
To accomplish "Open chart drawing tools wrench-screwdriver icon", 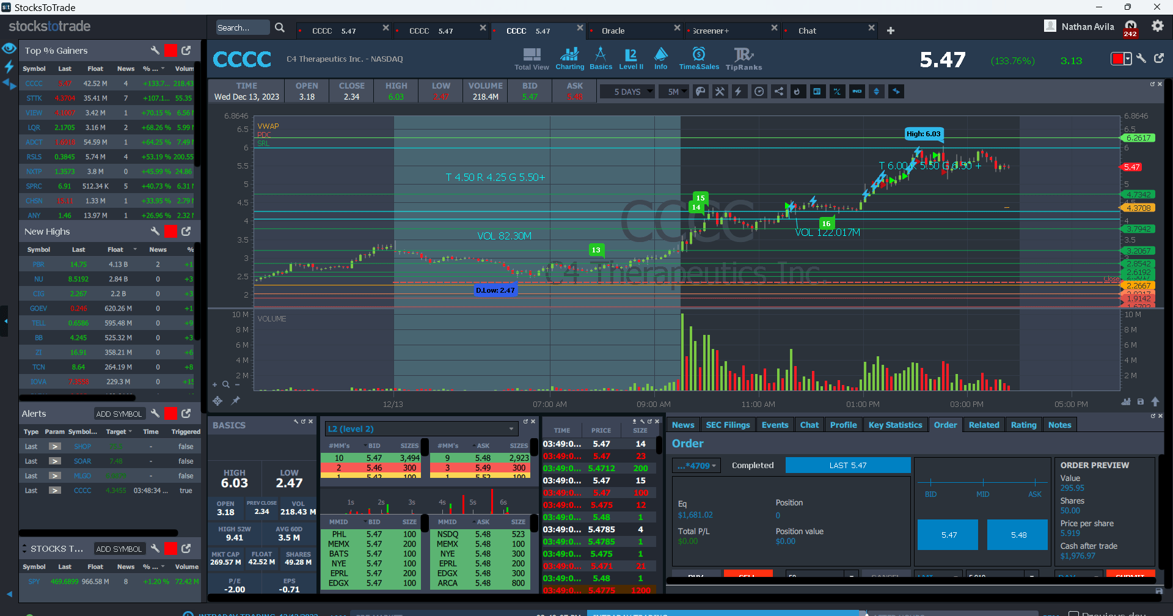I will pyautogui.click(x=720, y=92).
